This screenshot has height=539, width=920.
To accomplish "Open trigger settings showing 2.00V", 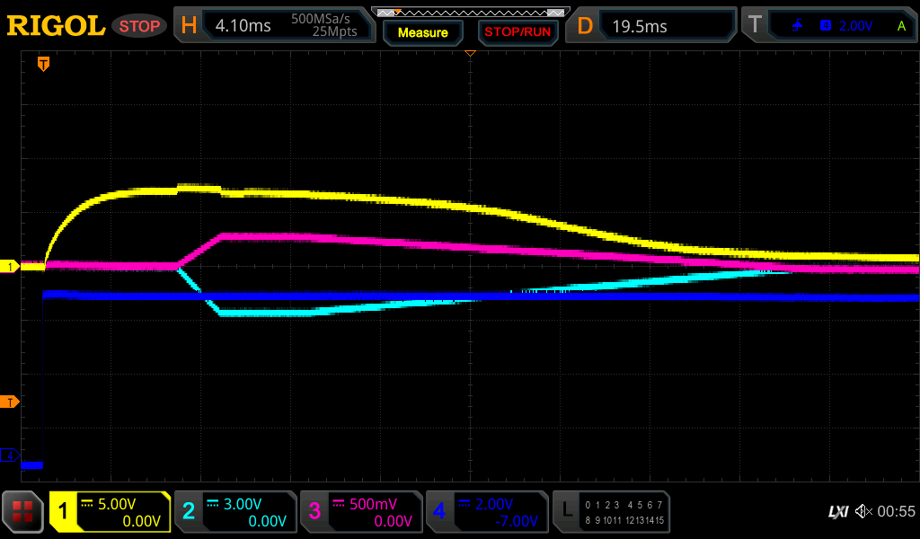I will (828, 26).
